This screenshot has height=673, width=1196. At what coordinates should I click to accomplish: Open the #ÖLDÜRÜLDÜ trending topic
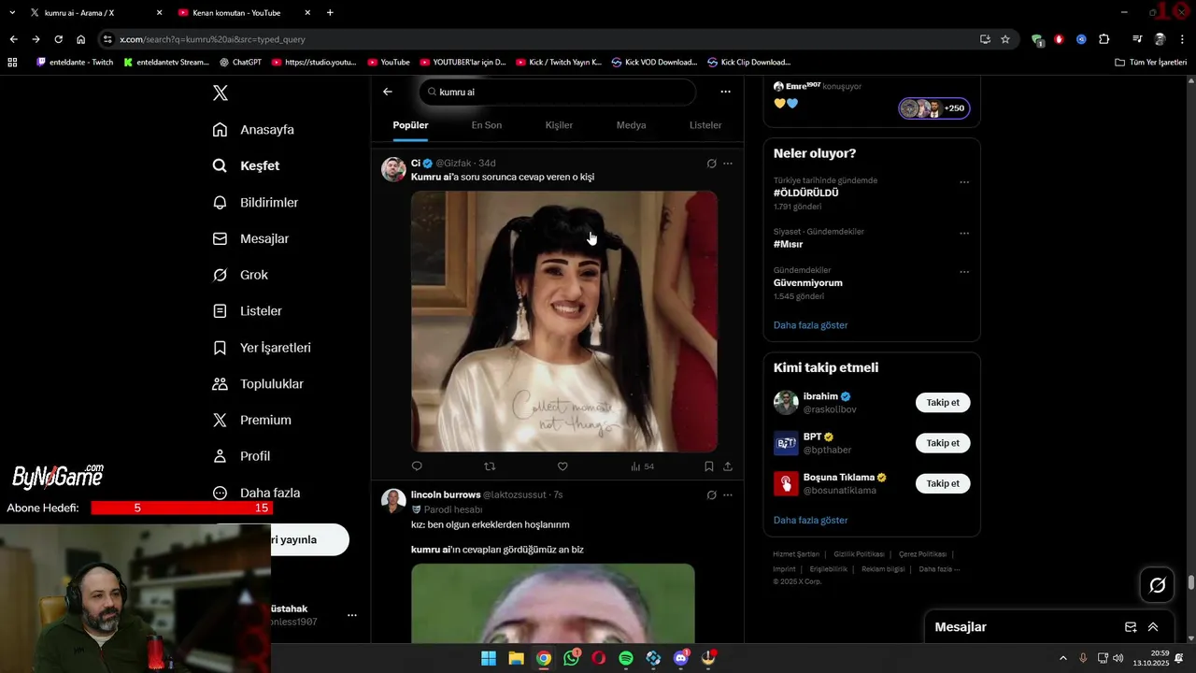point(805,193)
